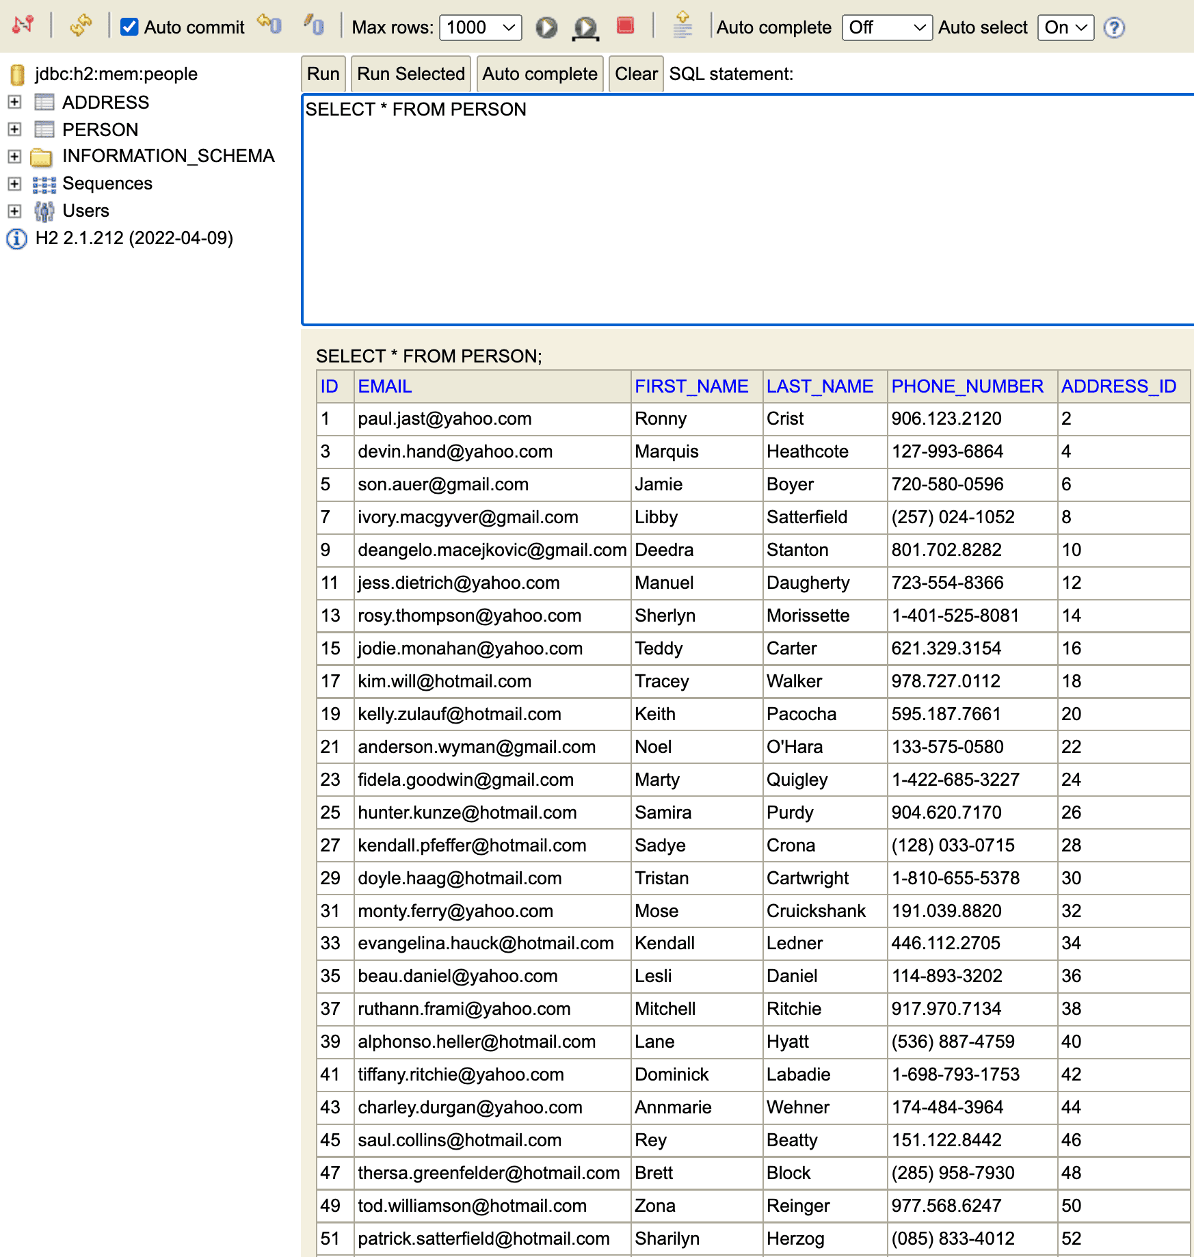Click the H2 2.1.212 info icon
Image resolution: width=1194 pixels, height=1257 pixels.
pos(16,238)
